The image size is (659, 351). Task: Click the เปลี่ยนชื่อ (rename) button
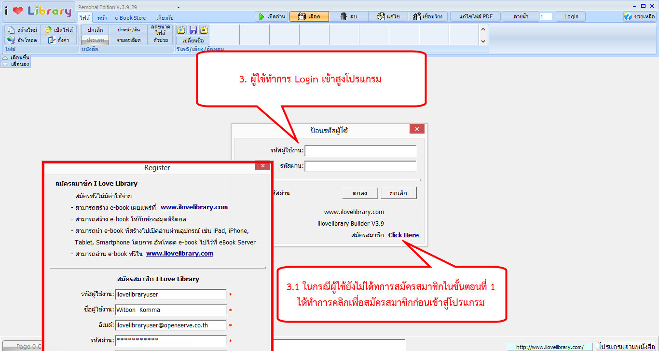[x=193, y=40]
